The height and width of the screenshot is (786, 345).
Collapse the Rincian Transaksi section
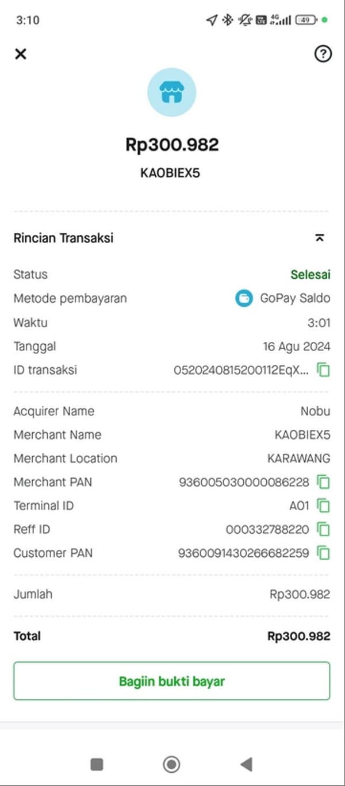coord(320,238)
